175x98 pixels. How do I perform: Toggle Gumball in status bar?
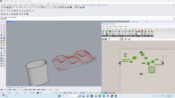pyautogui.click(x=83, y=93)
